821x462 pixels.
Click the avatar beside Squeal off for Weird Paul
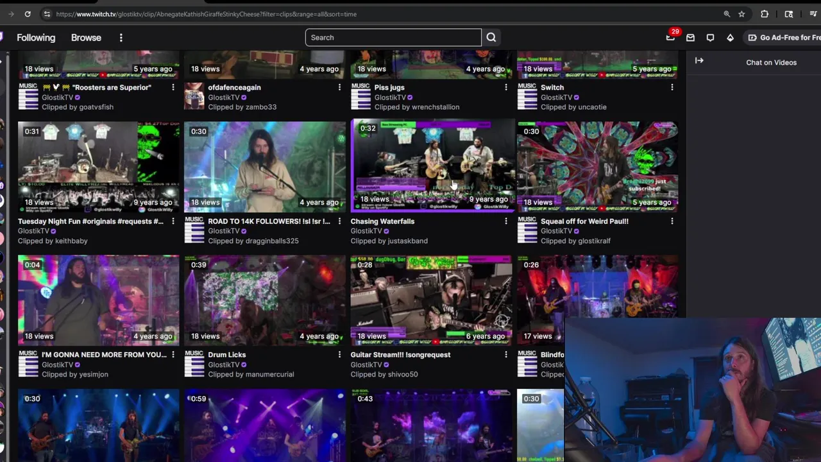coord(527,230)
